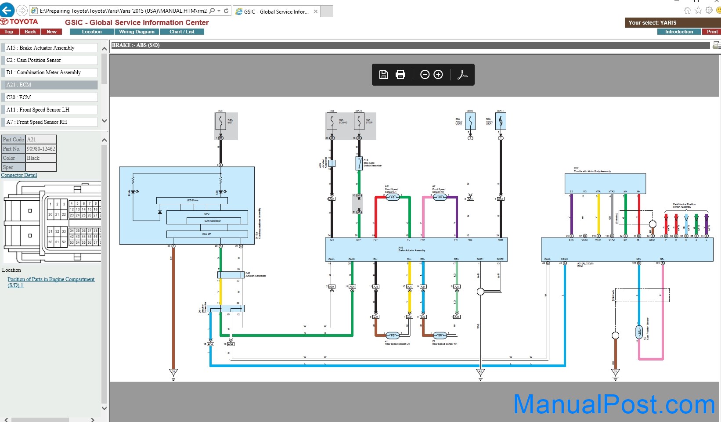Click details panel scroll down arrow

coord(104,408)
